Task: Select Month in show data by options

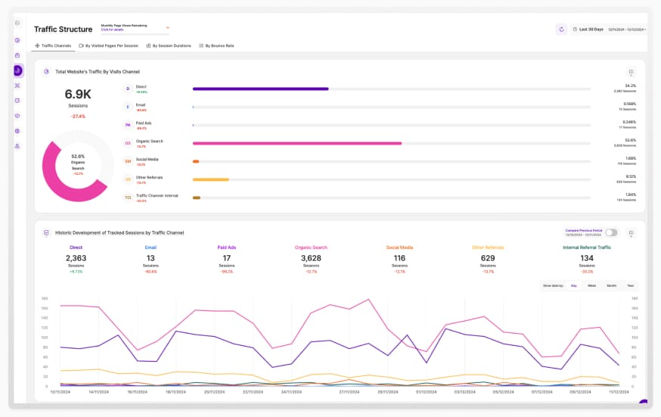Action: point(611,286)
